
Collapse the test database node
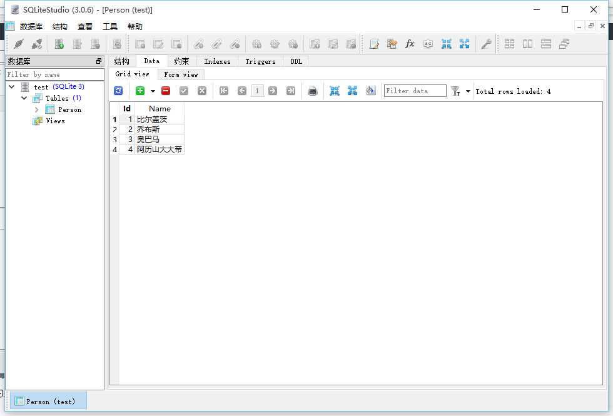point(12,87)
